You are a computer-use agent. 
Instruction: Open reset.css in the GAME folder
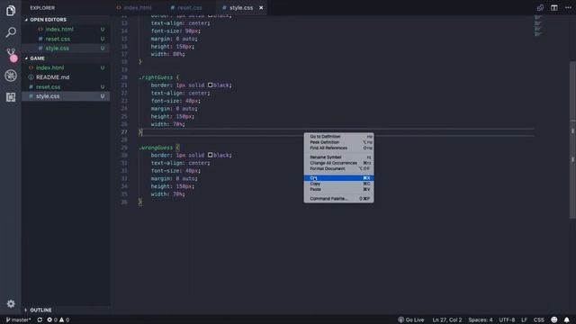click(66, 86)
